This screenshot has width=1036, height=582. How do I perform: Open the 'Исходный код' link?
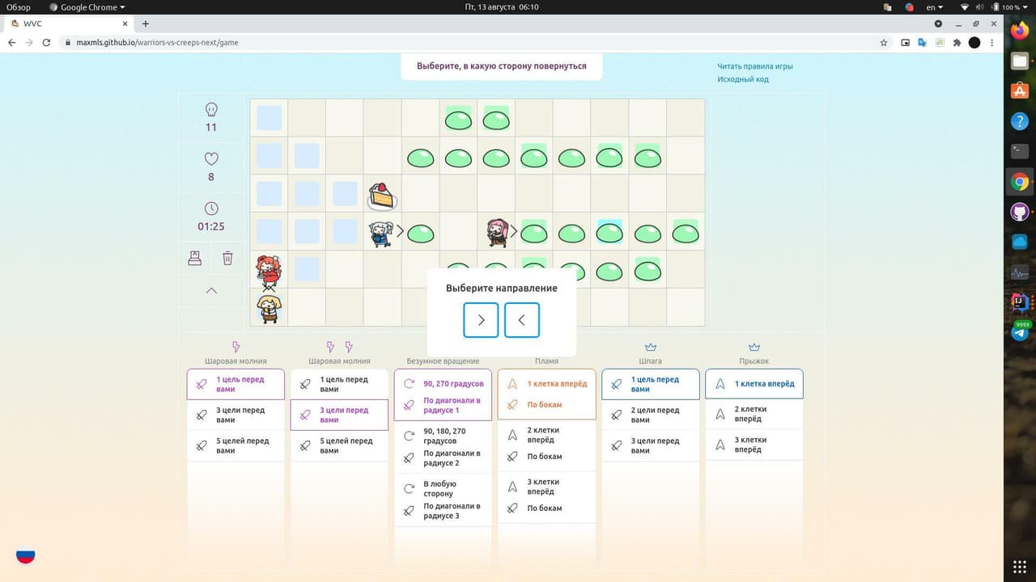743,79
